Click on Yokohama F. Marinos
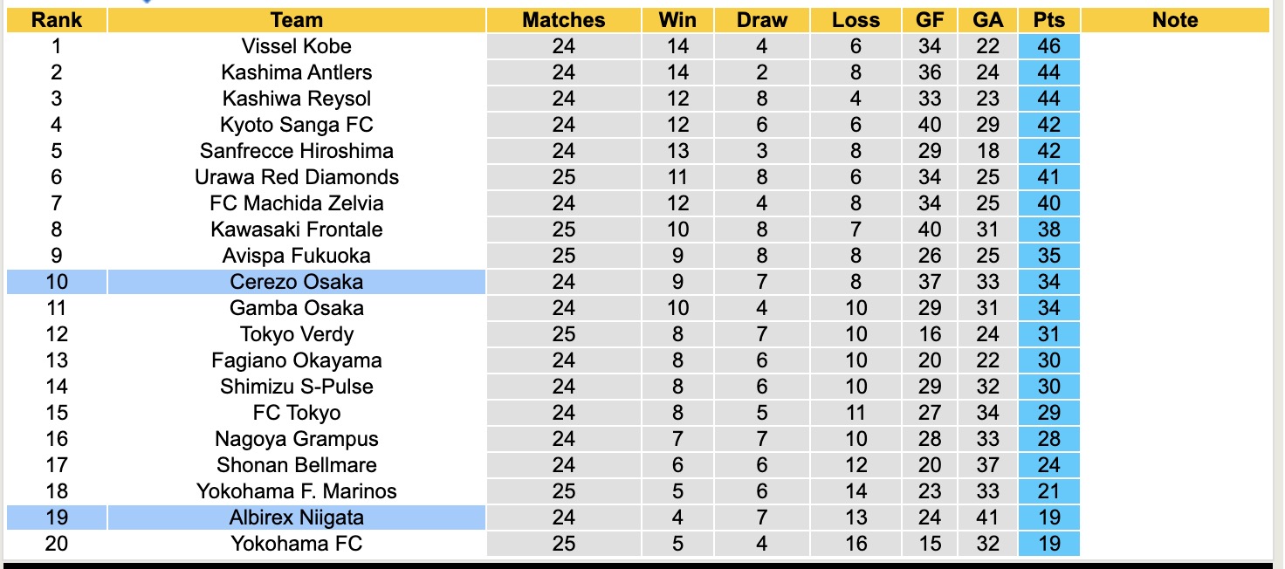Viewport: 1285px width, 569px height. (297, 491)
